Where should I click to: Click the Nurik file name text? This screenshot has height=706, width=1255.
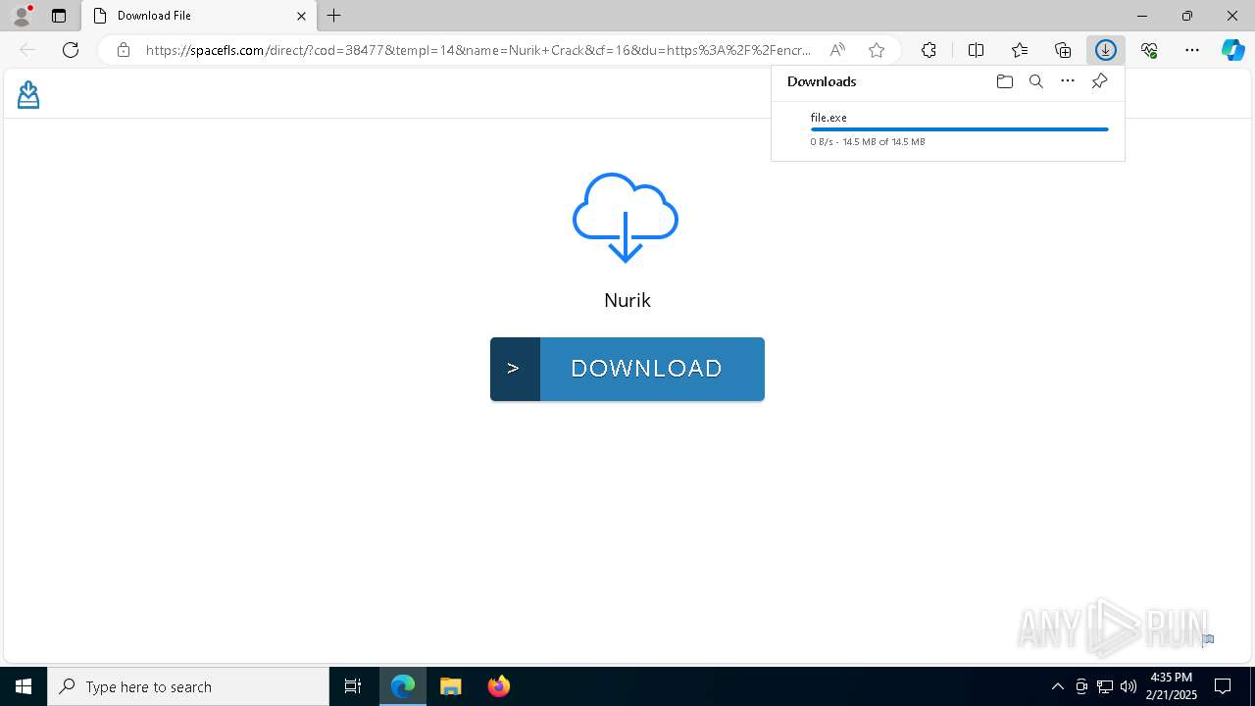tap(627, 300)
